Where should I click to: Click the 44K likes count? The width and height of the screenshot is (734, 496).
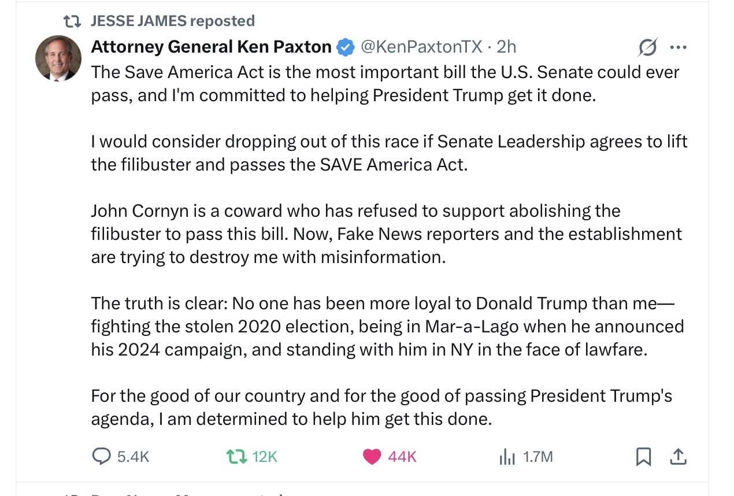[402, 457]
